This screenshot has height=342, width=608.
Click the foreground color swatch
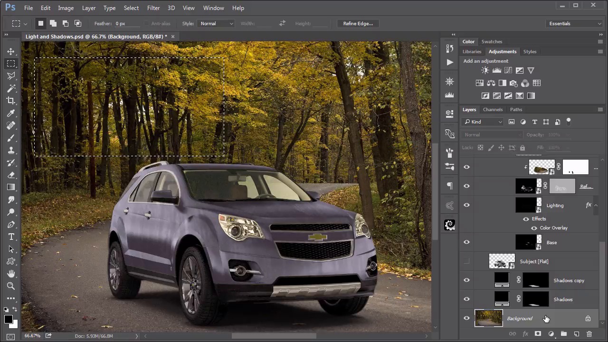pos(9,319)
